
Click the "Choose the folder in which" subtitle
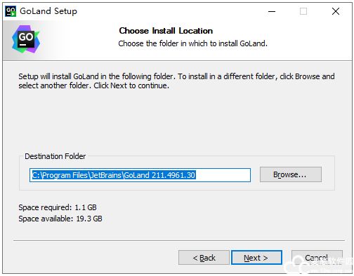(x=192, y=43)
